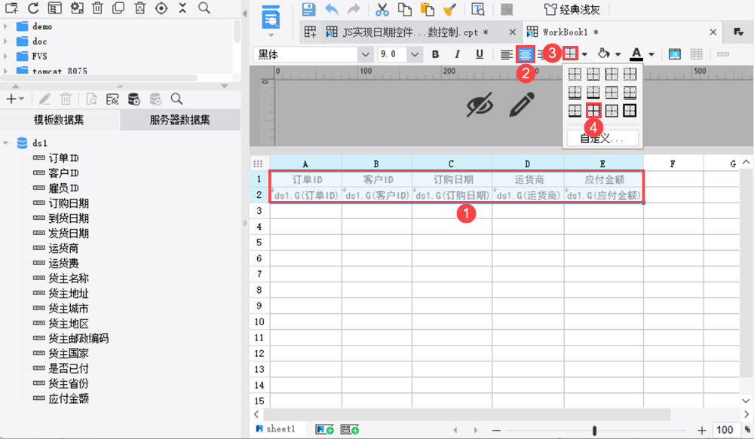The height and width of the screenshot is (439, 754).
Task: Select row 5 header
Action: 259,242
